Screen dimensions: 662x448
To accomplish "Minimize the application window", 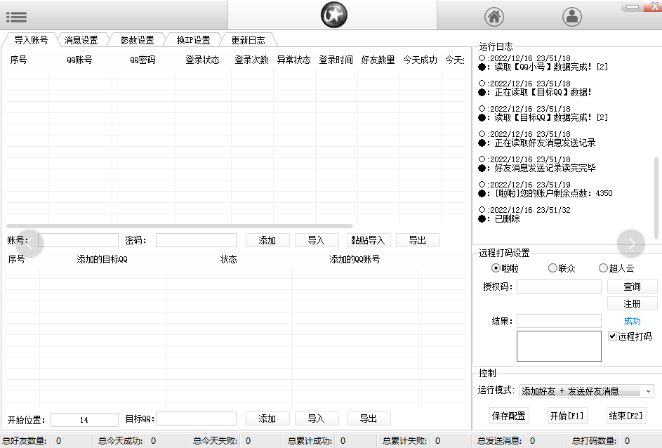I will [632, 6].
